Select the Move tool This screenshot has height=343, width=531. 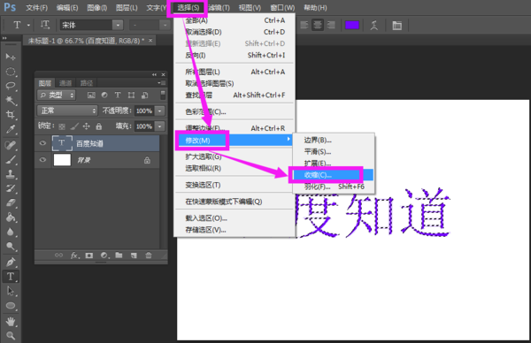point(11,57)
